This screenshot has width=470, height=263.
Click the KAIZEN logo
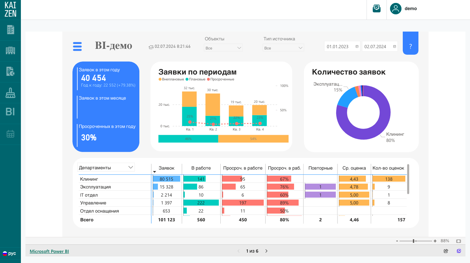point(10,9)
